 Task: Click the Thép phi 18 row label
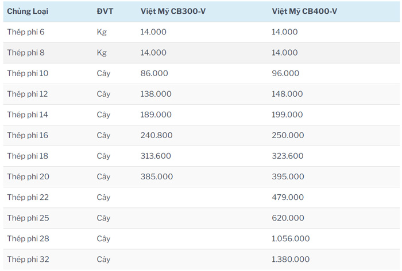[x=28, y=156]
